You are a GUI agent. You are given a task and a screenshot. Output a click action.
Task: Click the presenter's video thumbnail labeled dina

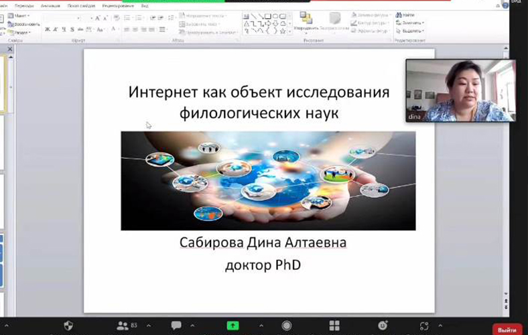[x=460, y=90]
